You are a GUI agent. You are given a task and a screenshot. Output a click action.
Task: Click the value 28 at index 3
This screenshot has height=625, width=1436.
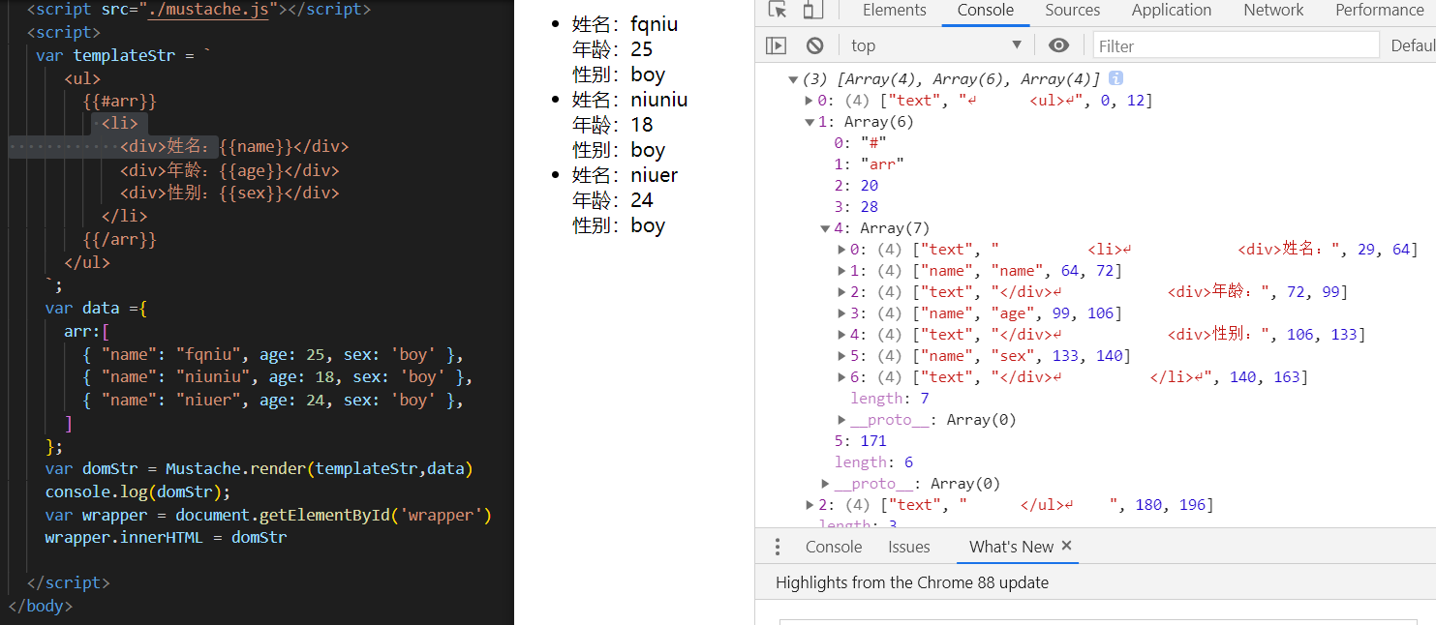pyautogui.click(x=869, y=207)
